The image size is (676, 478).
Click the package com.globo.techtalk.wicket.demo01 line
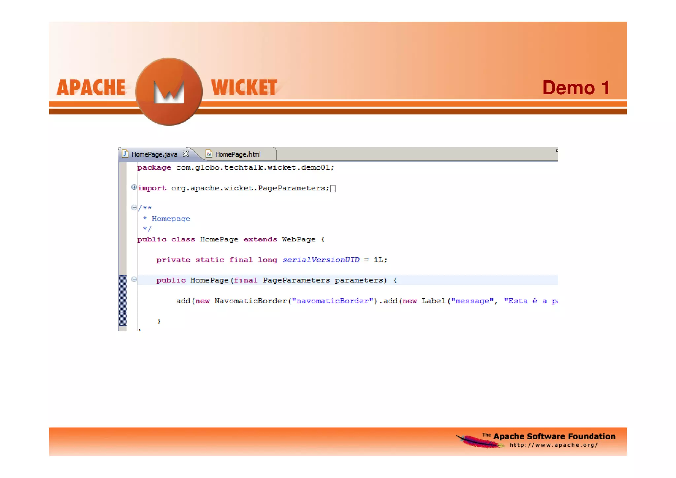coord(236,168)
